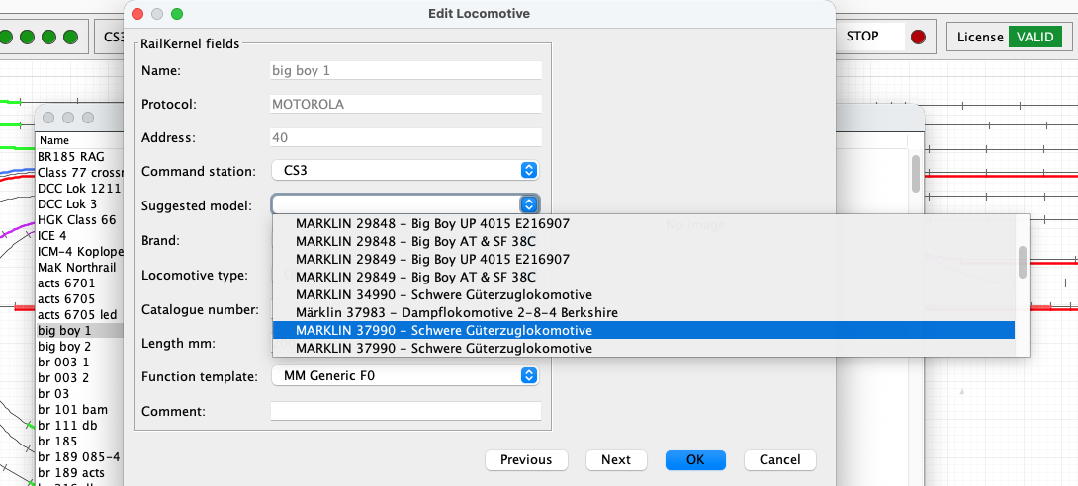Screen dimensions: 1078x486
Task: Click the Protocol field MOTOROLA
Action: [406, 105]
